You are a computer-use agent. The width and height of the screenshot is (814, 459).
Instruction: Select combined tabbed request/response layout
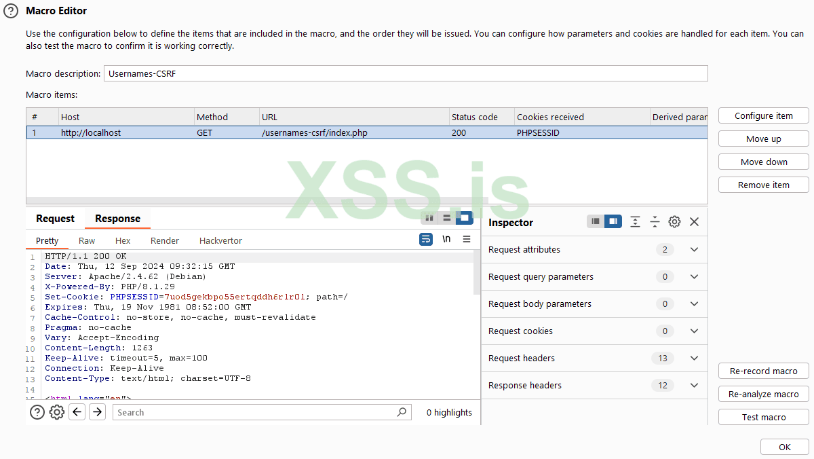(x=464, y=218)
